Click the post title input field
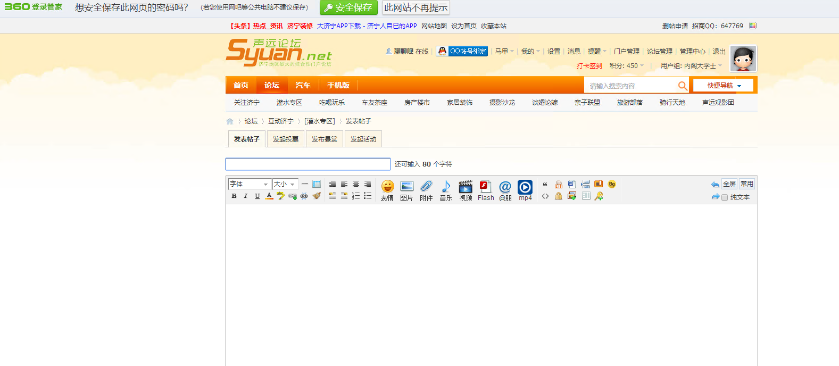The height and width of the screenshot is (366, 839). coord(308,164)
